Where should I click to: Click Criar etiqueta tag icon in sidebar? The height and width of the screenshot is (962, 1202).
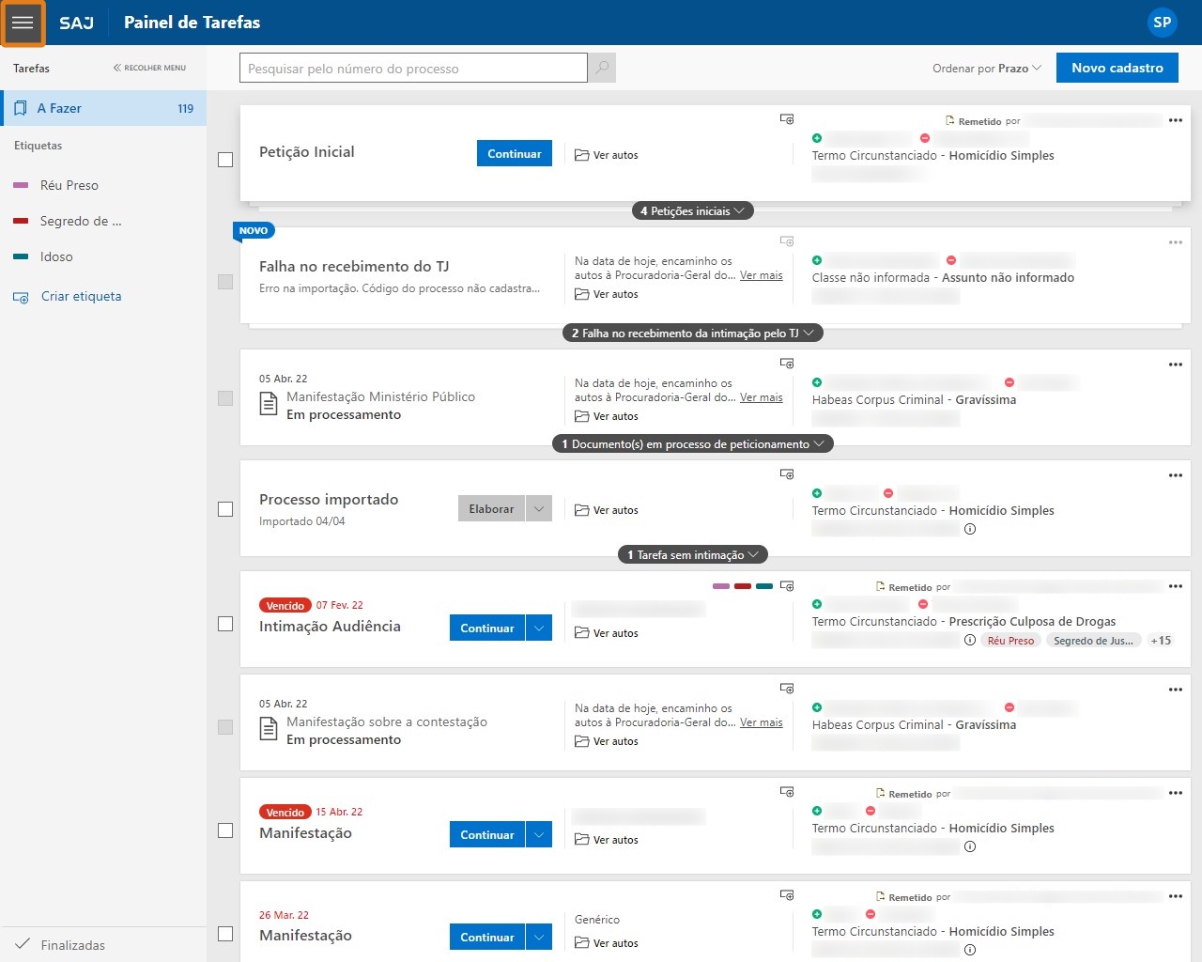click(x=21, y=297)
